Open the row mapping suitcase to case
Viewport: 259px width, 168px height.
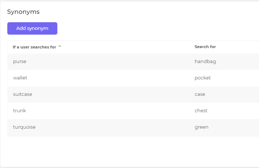tap(110, 94)
